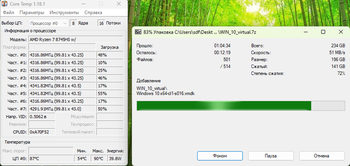Image resolution: width=350 pixels, height=166 pixels.
Task: Click the Част. #3 load value 46%
Action: click(x=110, y=78)
